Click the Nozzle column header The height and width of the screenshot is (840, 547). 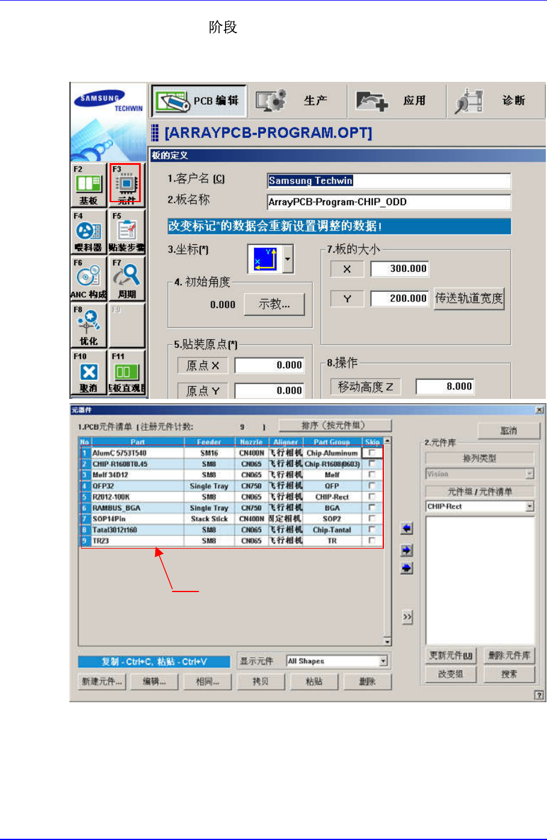pyautogui.click(x=251, y=442)
